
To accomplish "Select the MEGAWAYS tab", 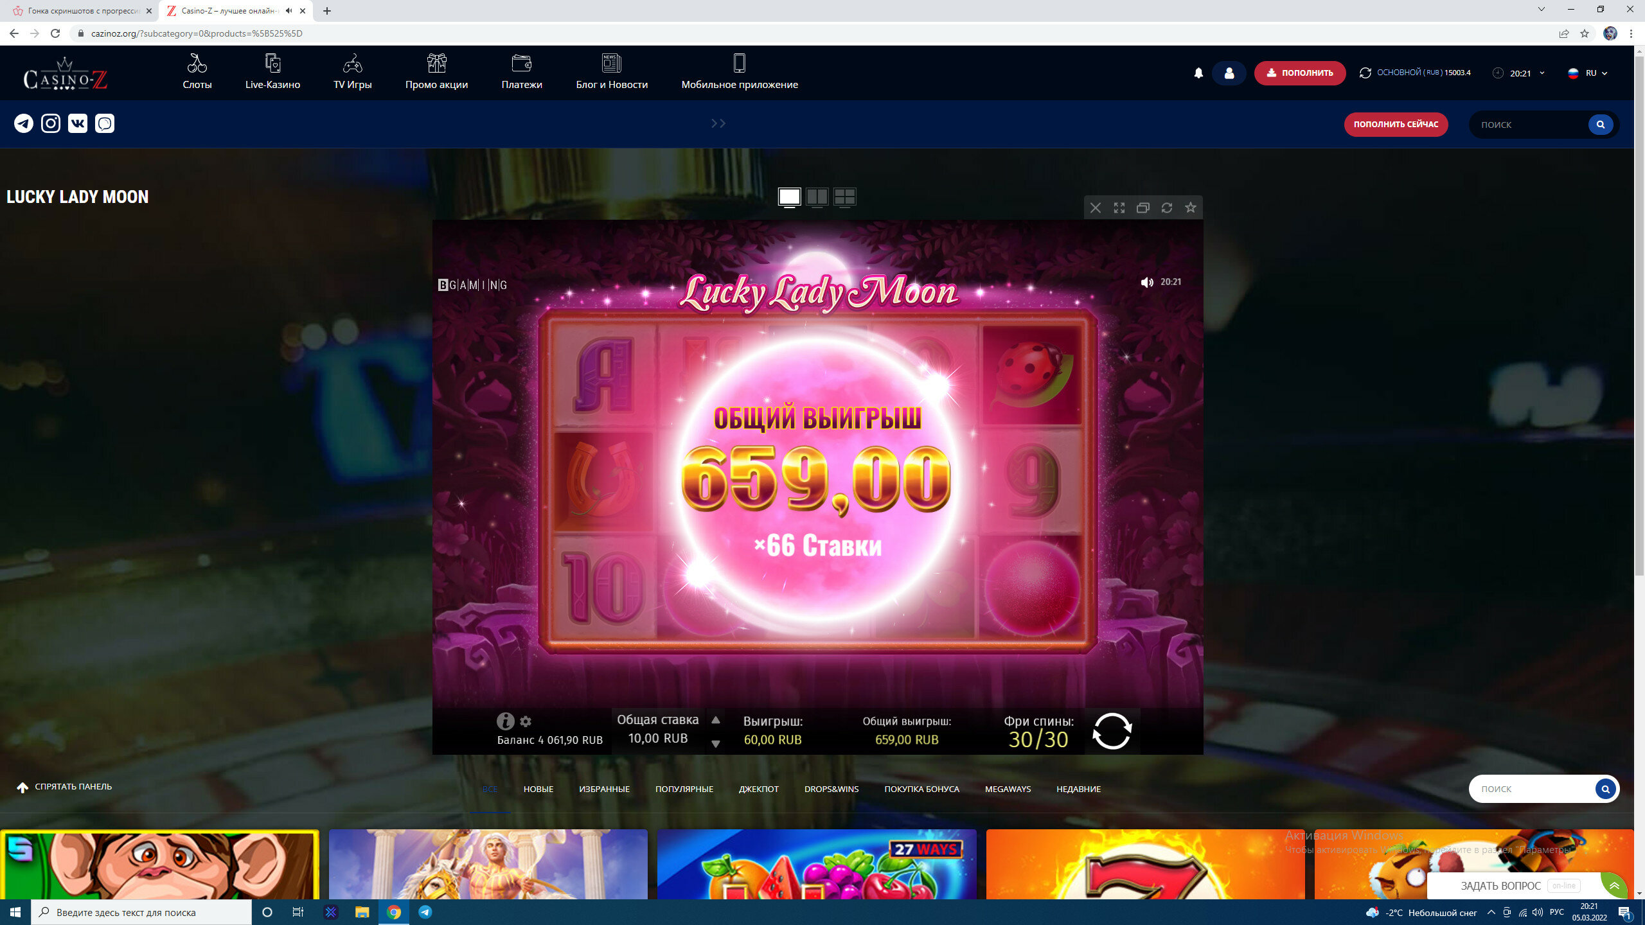I will point(1007,789).
